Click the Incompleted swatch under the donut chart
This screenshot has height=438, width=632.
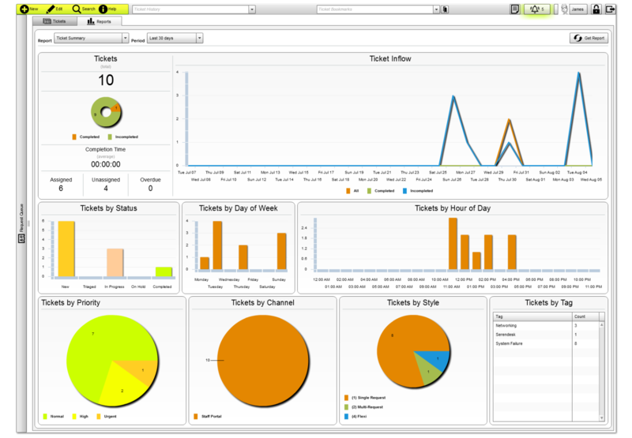point(110,137)
